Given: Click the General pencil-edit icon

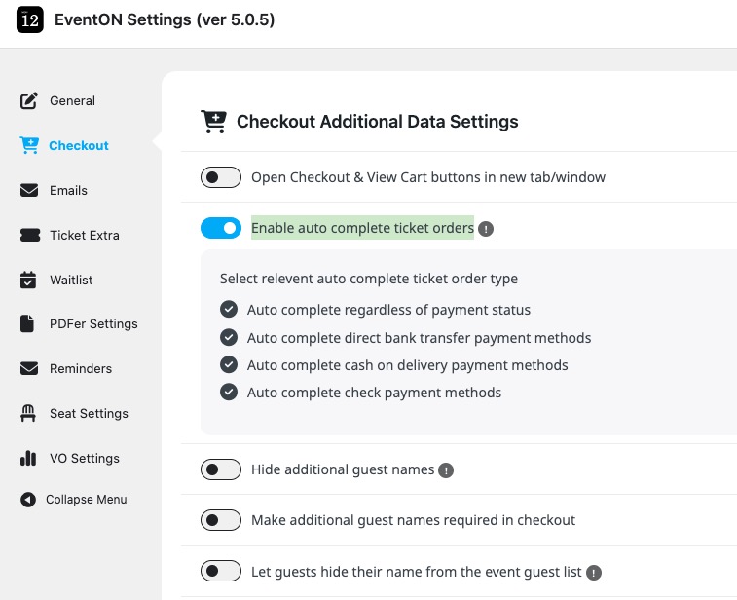Looking at the screenshot, I should click(29, 100).
